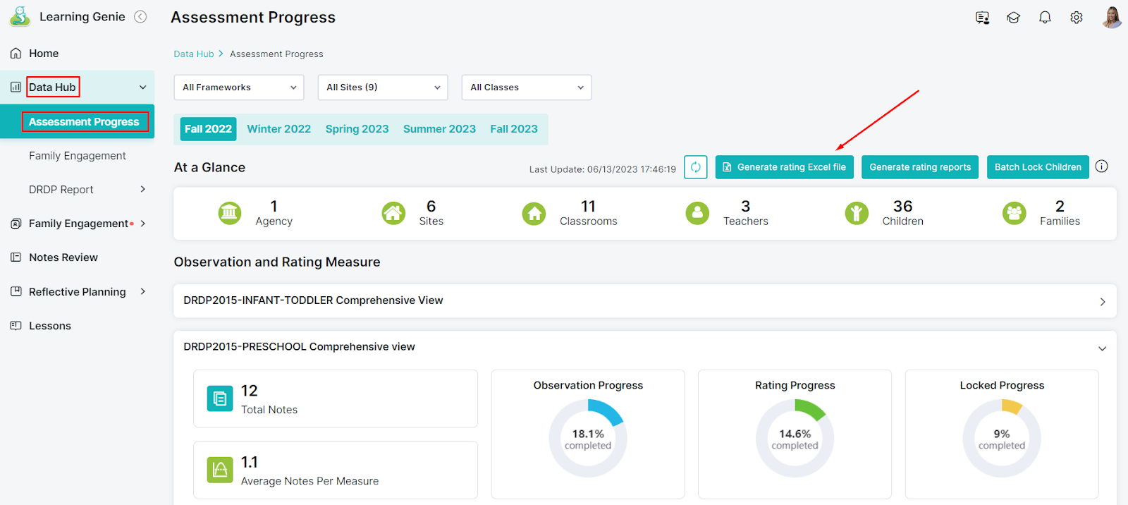Select the Spring 2023 tab
Viewport: 1128px width, 505px height.
pos(357,129)
